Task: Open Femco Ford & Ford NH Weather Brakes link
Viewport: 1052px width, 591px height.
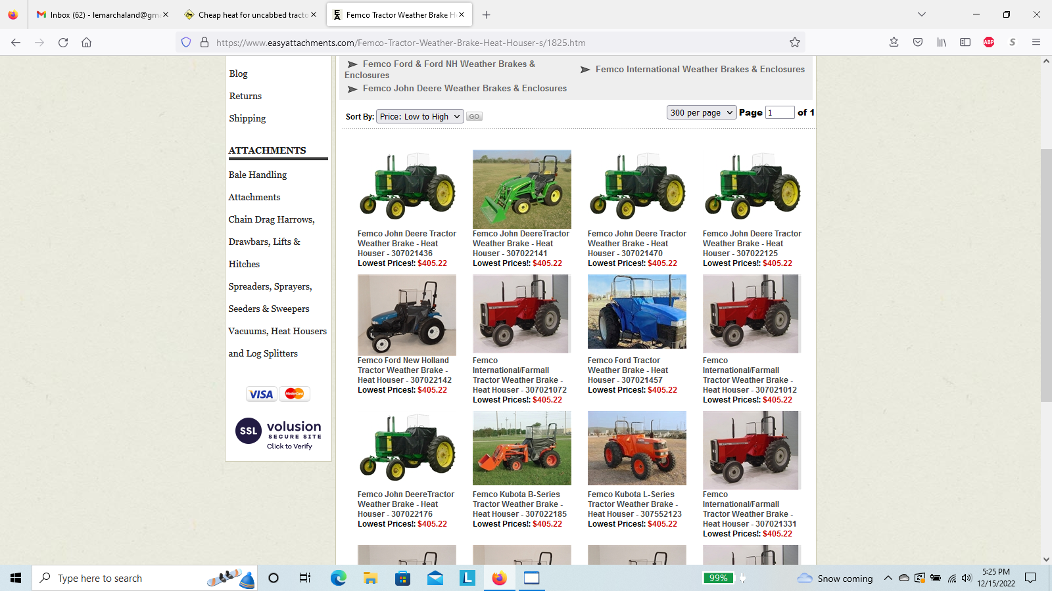Action: (x=440, y=69)
